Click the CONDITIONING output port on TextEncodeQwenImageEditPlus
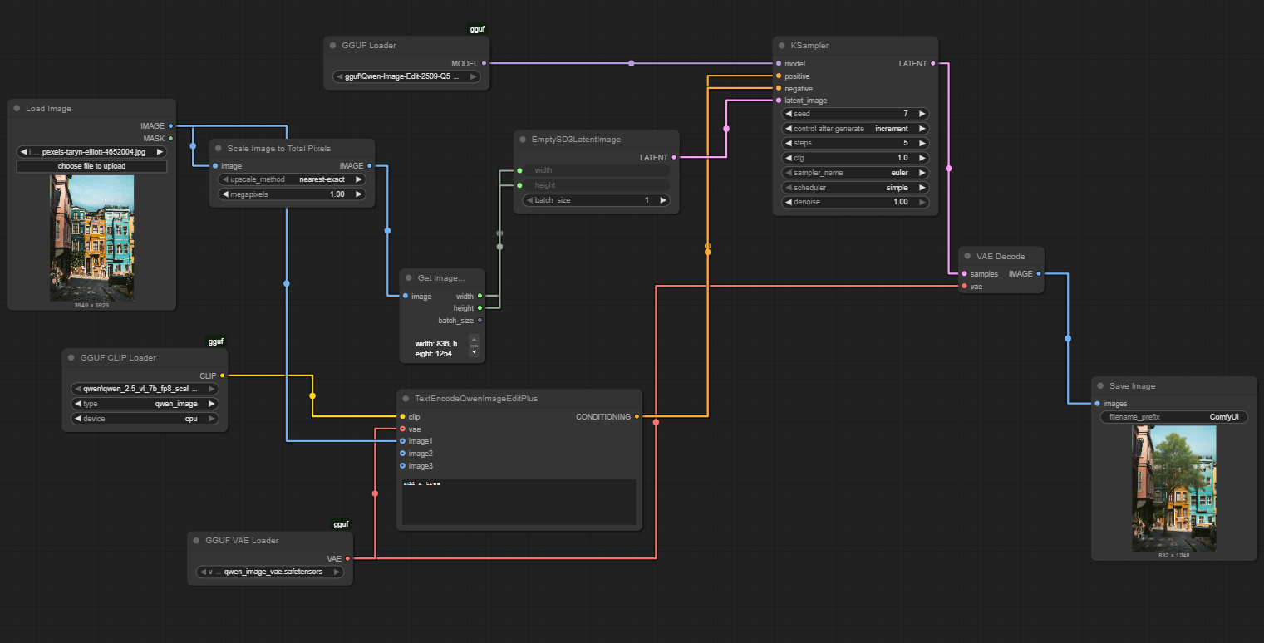The image size is (1264, 643). coord(637,417)
